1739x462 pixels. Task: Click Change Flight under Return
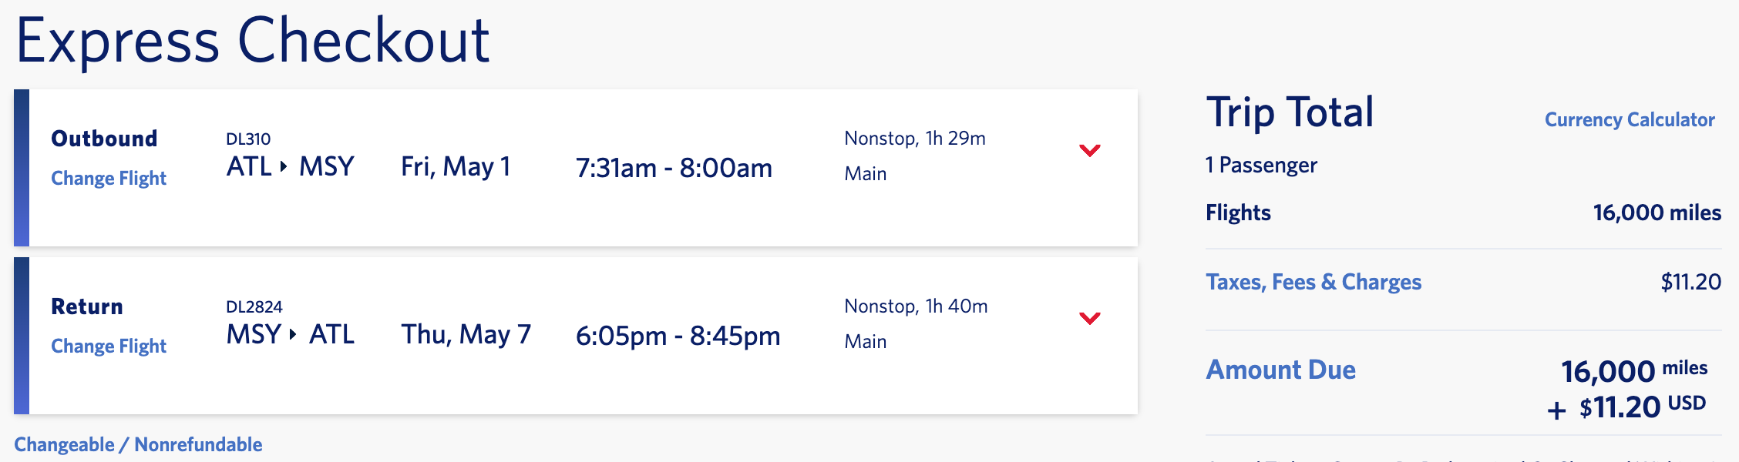(x=109, y=346)
